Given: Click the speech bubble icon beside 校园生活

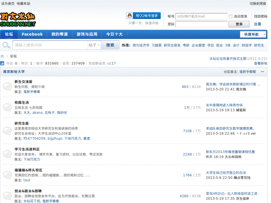Looking at the screenshot, I should point(7,107).
